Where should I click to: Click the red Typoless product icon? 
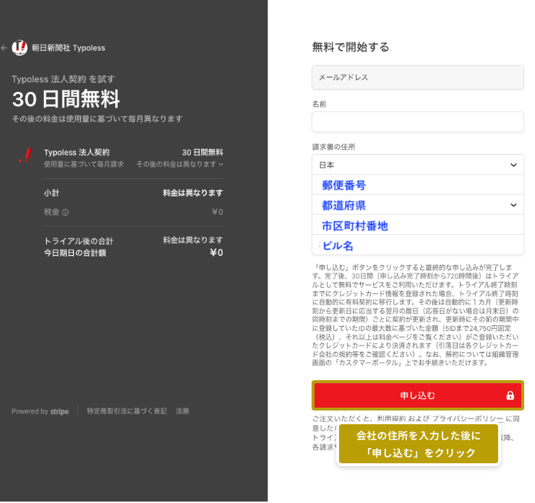25,155
